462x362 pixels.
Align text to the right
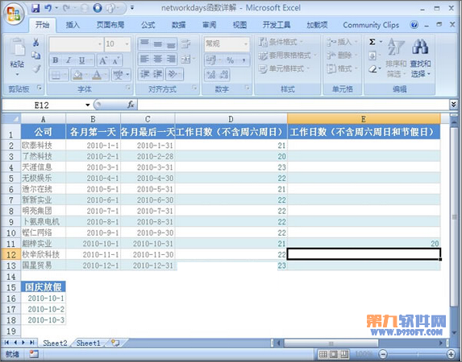pos(171,60)
